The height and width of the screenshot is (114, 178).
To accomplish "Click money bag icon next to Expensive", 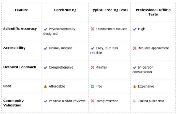I will pos(135,86).
